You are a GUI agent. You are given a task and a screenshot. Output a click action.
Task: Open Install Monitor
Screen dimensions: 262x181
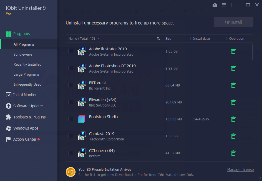tap(21, 95)
